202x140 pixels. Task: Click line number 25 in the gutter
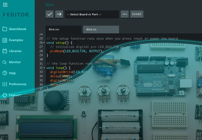coord(41,39)
